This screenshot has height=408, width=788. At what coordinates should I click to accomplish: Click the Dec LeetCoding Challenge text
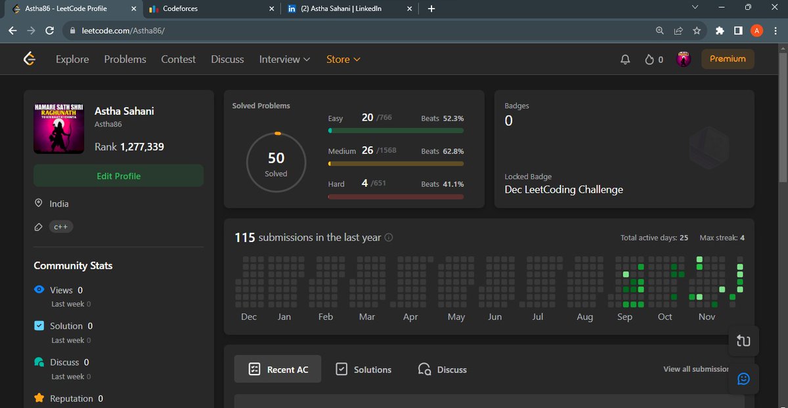563,190
